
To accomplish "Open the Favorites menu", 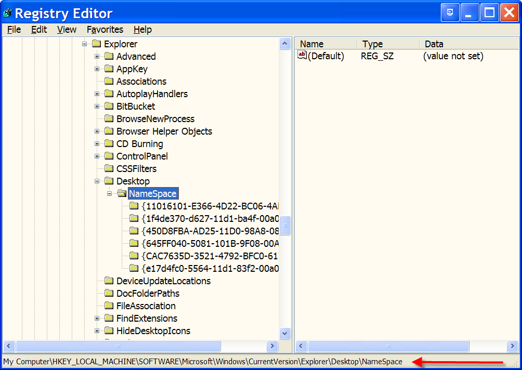I will [x=105, y=30].
